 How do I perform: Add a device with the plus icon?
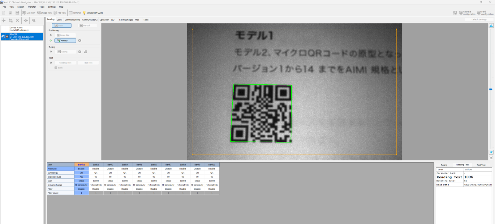pyautogui.click(x=4, y=20)
